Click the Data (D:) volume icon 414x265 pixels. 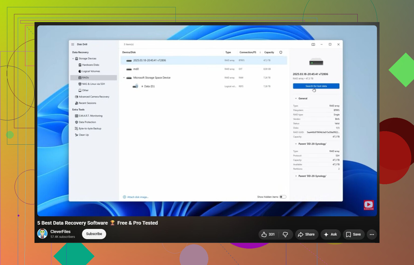(x=136, y=86)
